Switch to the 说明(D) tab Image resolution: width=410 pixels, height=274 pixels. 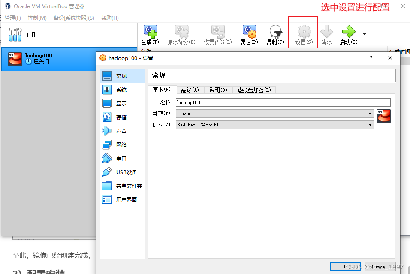pyautogui.click(x=218, y=90)
